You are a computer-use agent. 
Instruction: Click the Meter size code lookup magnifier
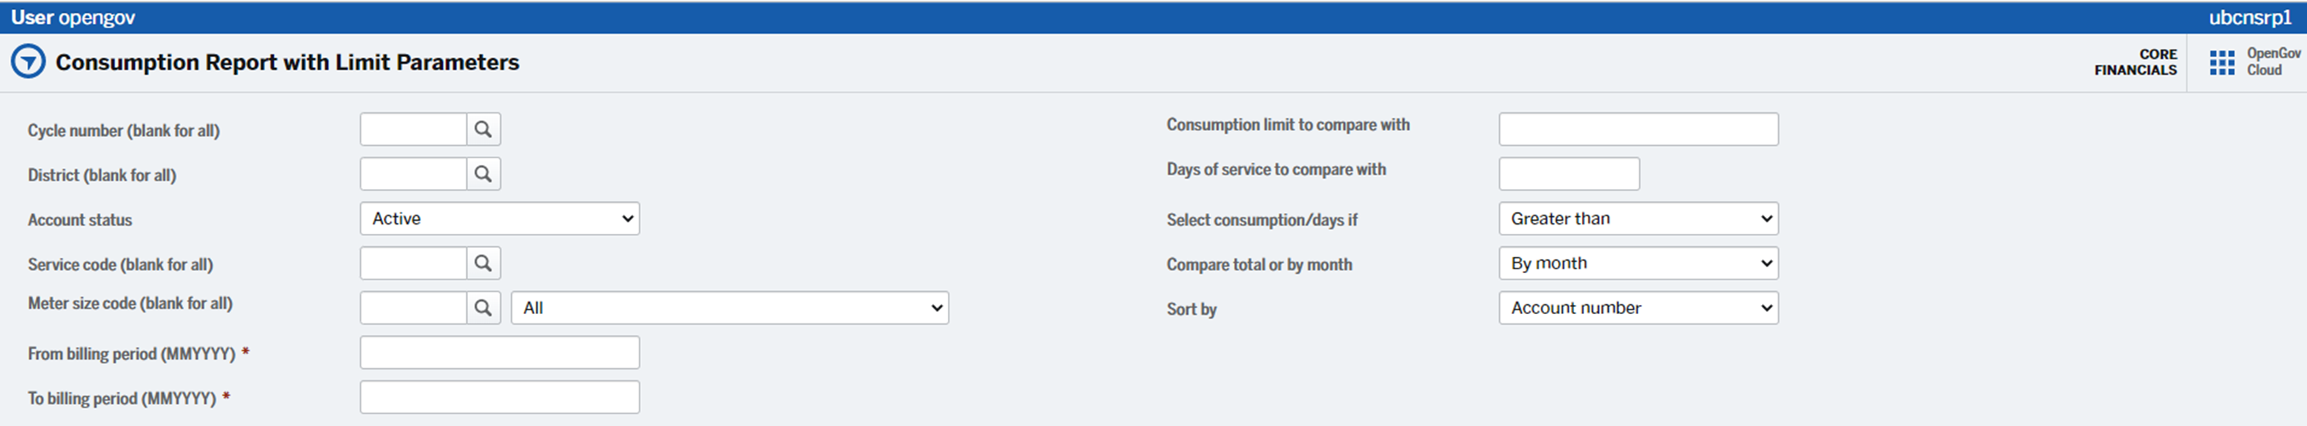[x=482, y=308]
